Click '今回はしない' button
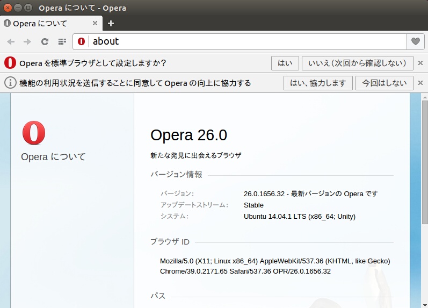The image size is (428, 308). point(385,83)
